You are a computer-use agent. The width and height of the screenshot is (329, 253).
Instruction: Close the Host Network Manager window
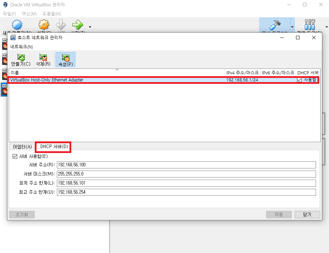314,38
